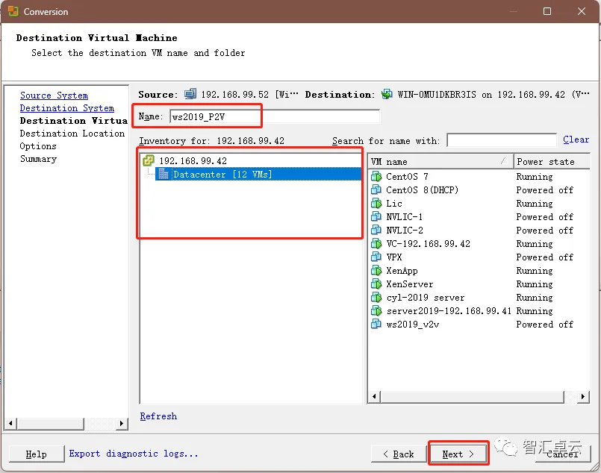Screen dimensions: 601x473
Task: Click the Source computer icon
Action: coord(190,94)
